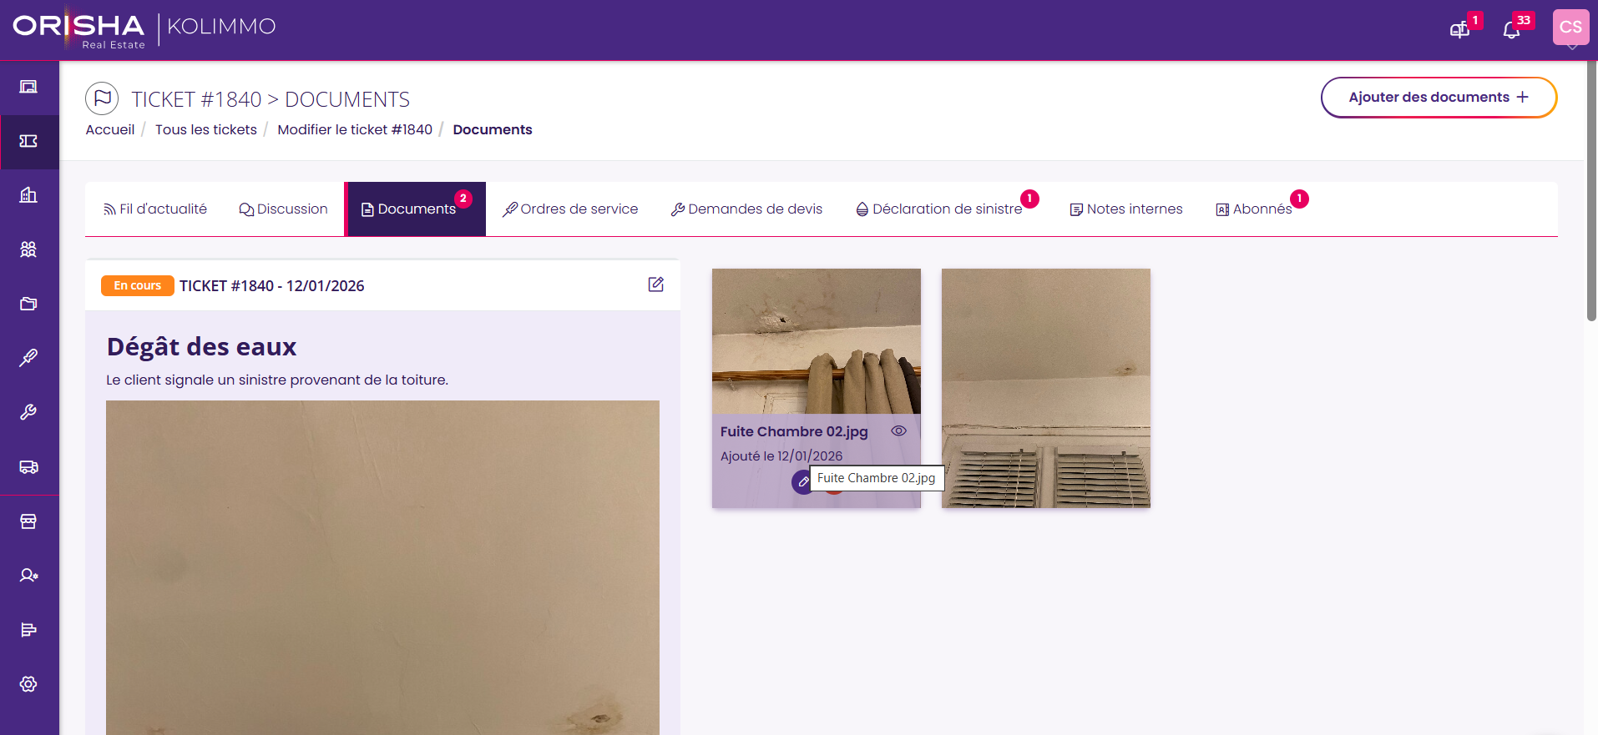Viewport: 1598px width, 735px height.
Task: Open the wrench icon in the sidebar
Action: pyautogui.click(x=28, y=412)
